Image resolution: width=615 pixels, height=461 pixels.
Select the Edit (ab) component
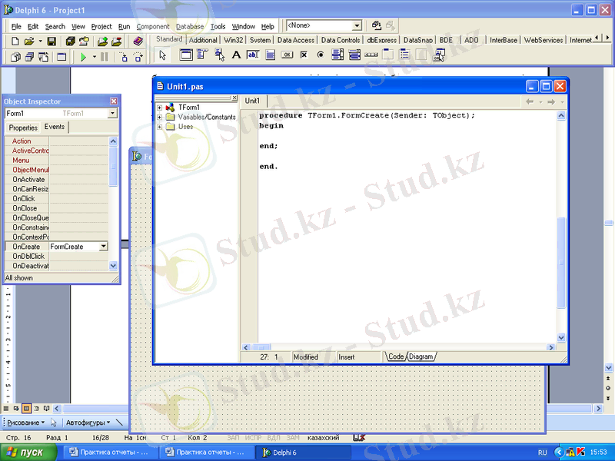click(253, 55)
